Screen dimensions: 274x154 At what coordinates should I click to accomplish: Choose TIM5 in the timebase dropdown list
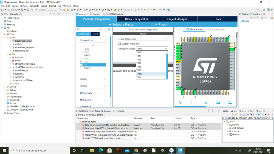[151, 67]
